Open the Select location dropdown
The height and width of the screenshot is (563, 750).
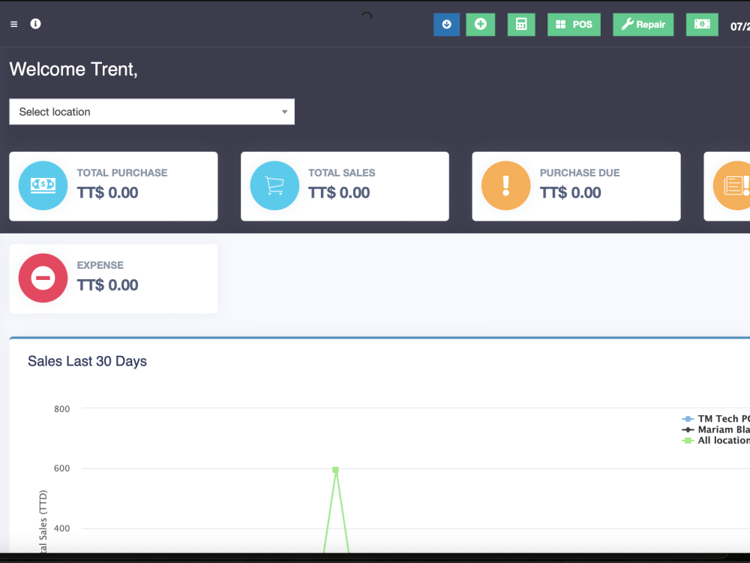pos(151,112)
